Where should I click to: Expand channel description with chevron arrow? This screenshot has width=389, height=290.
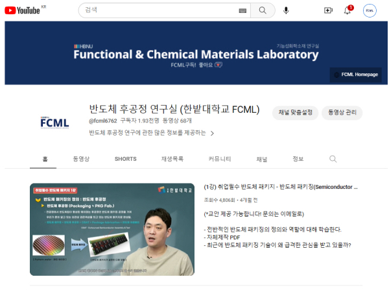212,134
